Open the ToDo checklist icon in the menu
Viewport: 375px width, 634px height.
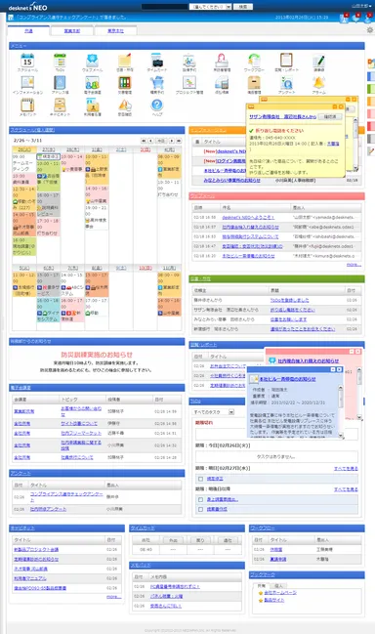click(x=60, y=61)
